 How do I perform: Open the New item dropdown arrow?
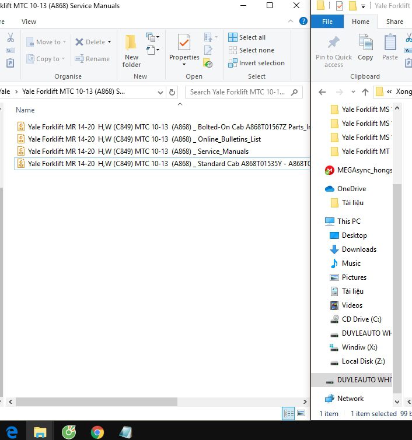pyautogui.click(x=158, y=37)
